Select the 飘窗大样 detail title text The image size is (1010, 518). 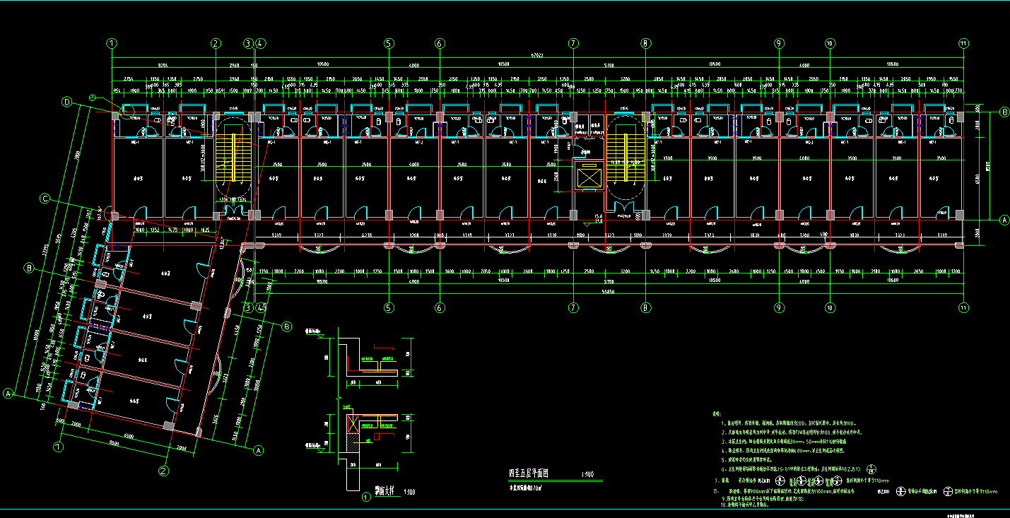385,490
